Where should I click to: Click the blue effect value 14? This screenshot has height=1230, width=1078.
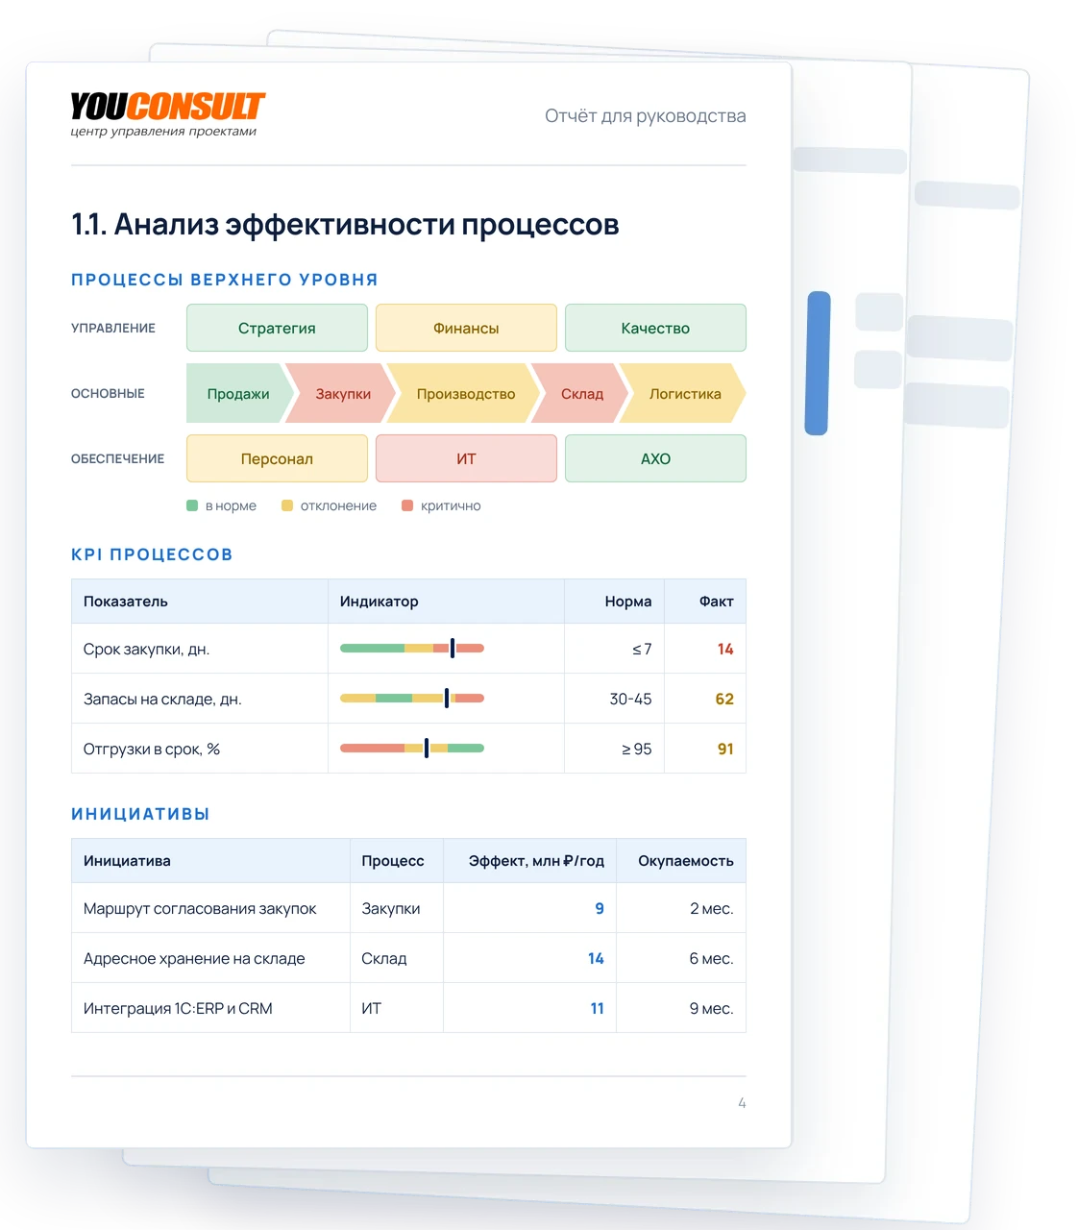(x=596, y=959)
